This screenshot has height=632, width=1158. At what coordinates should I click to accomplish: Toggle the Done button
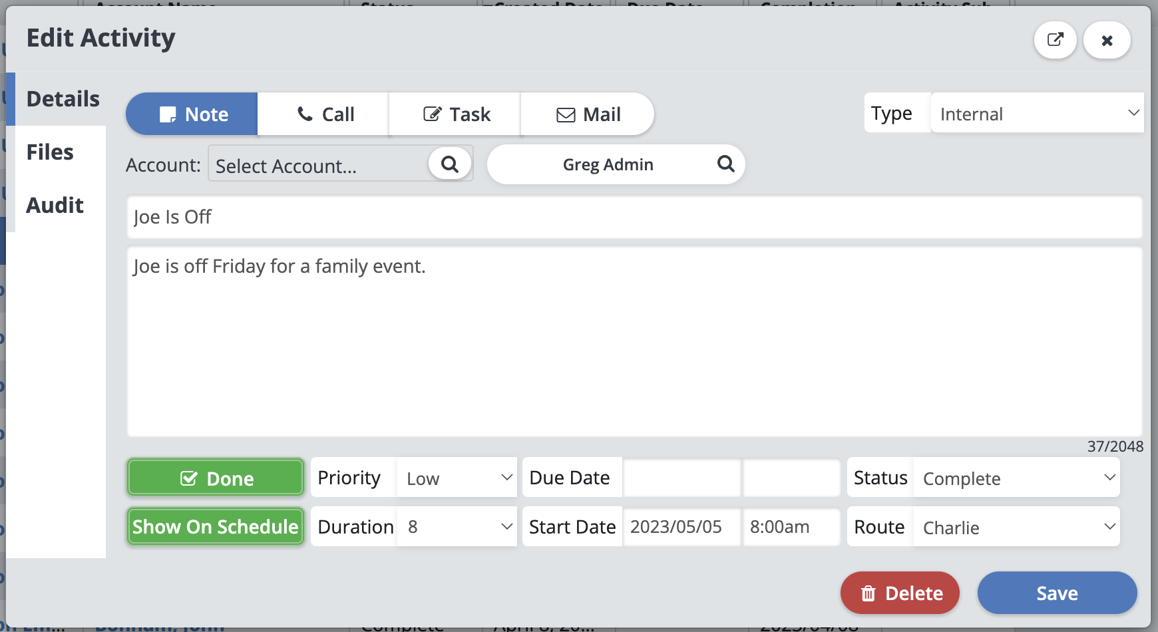coord(216,478)
